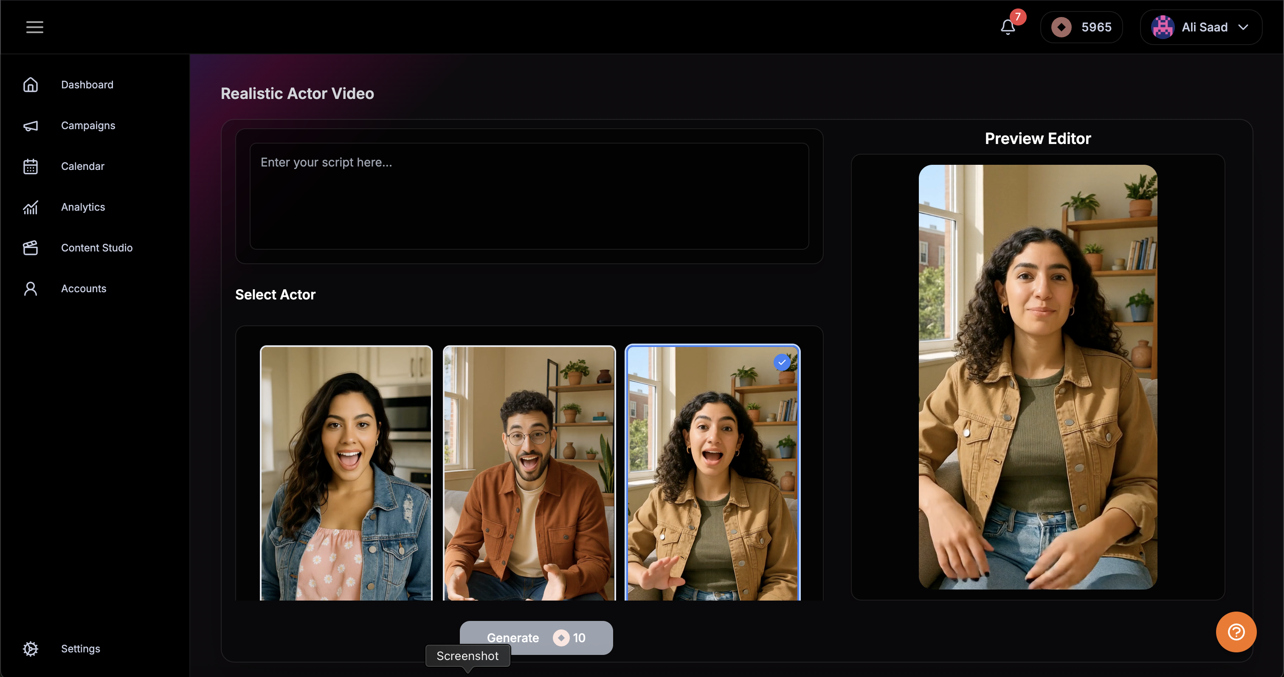1284x677 pixels.
Task: Navigate to Calendar
Action: [83, 166]
